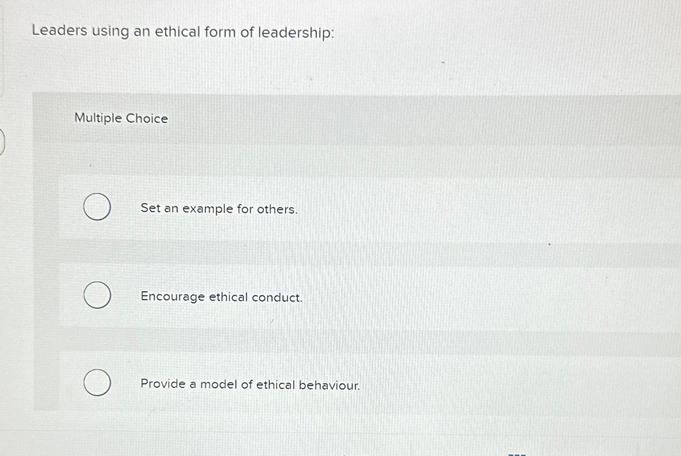Pick the 'Provide a model of ethical behaviour' option
This screenshot has width=681, height=456.
click(x=97, y=383)
